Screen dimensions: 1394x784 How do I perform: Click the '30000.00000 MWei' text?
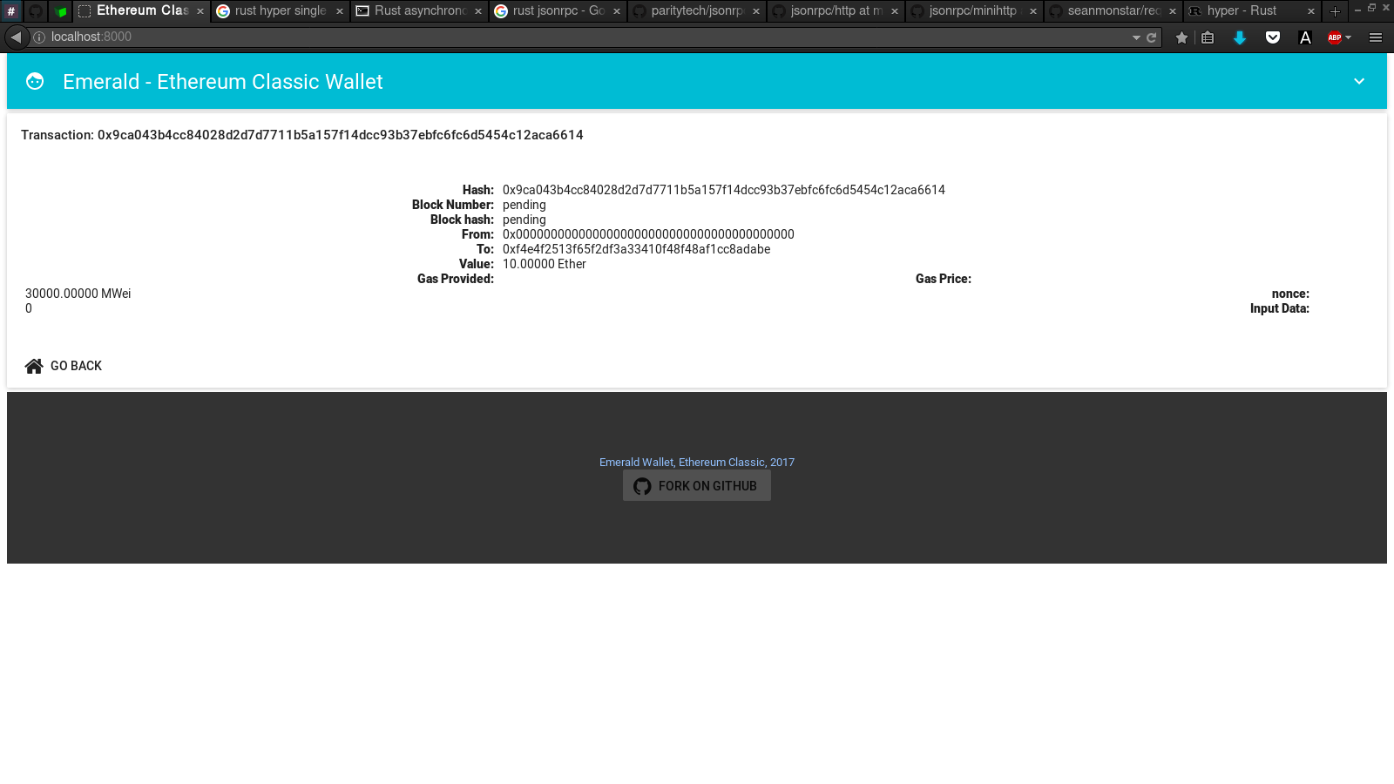pos(78,294)
